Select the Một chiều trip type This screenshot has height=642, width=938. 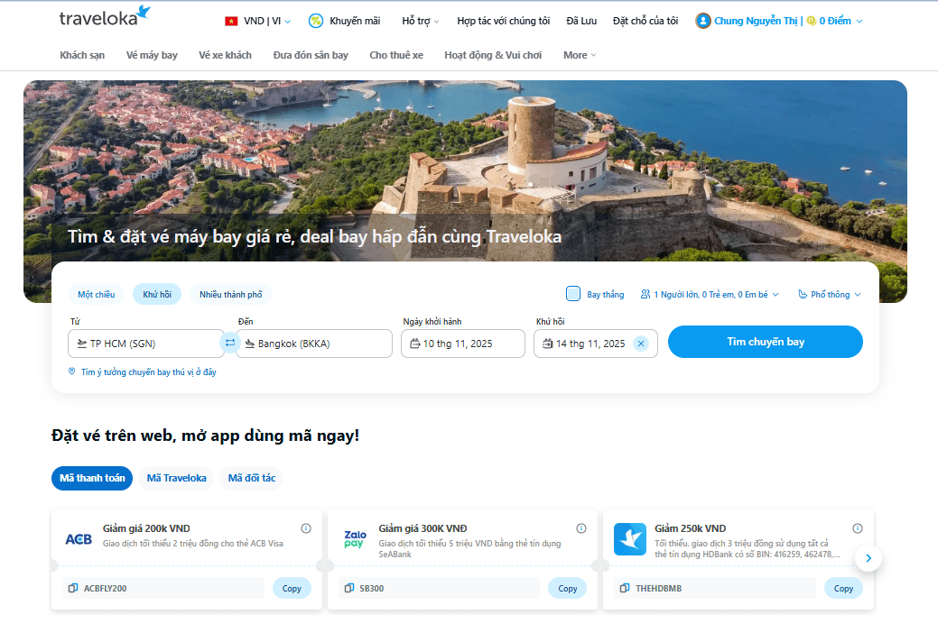(97, 295)
